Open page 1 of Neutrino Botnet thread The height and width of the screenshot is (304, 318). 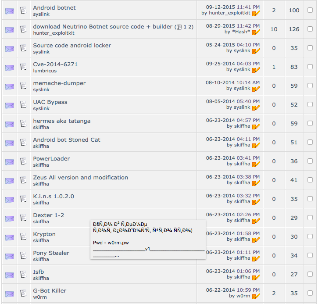(185, 27)
